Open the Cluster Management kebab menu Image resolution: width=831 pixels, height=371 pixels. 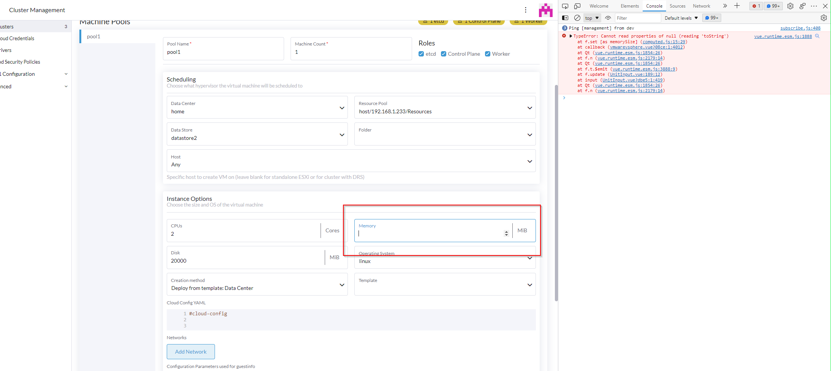pos(526,10)
